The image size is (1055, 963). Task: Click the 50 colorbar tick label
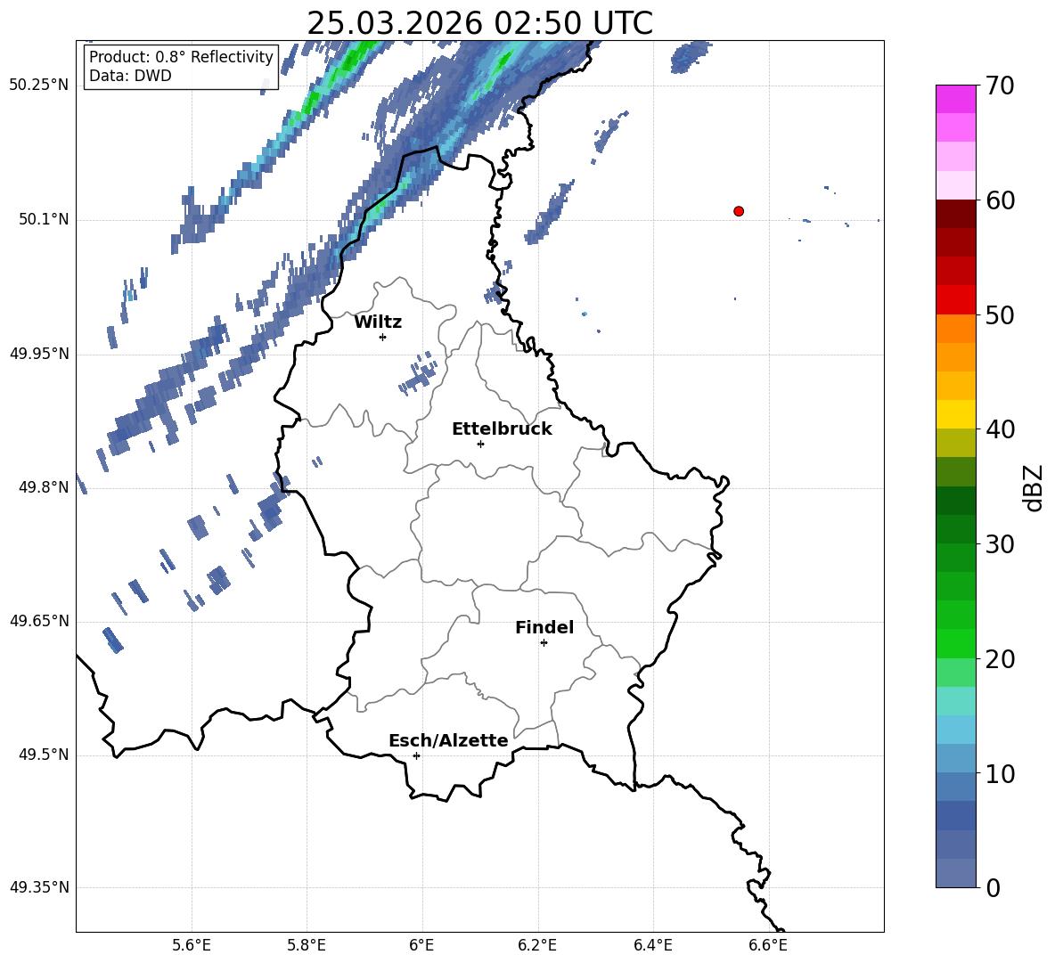pyautogui.click(x=1000, y=314)
